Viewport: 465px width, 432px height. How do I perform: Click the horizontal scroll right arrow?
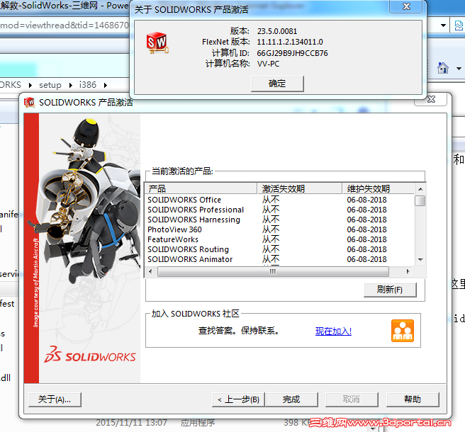(408, 271)
